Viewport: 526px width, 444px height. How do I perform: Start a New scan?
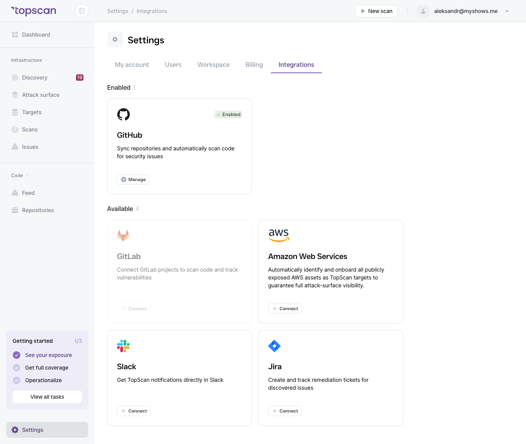(x=376, y=11)
